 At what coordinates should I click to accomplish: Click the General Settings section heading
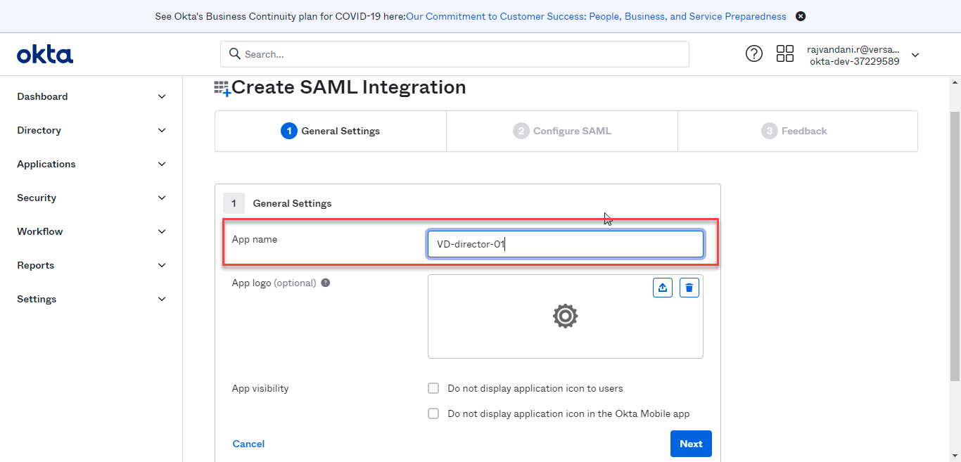pyautogui.click(x=292, y=203)
